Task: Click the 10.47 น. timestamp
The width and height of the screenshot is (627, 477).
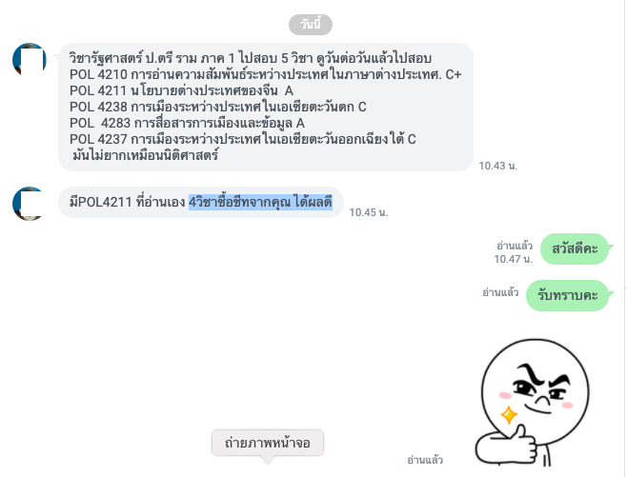Action: [514, 259]
